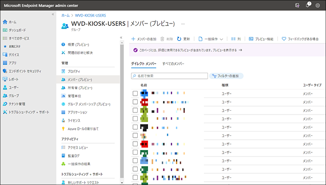
Task: Open メンバー (プレビュー) menu item
Action: (x=88, y=80)
